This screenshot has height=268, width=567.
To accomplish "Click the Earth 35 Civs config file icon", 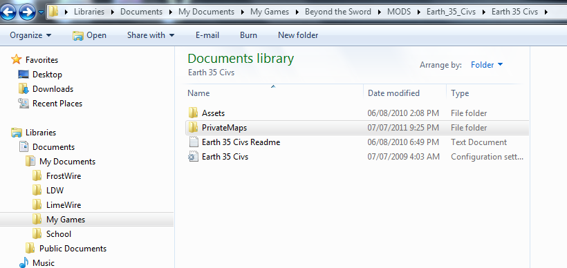I will [194, 157].
